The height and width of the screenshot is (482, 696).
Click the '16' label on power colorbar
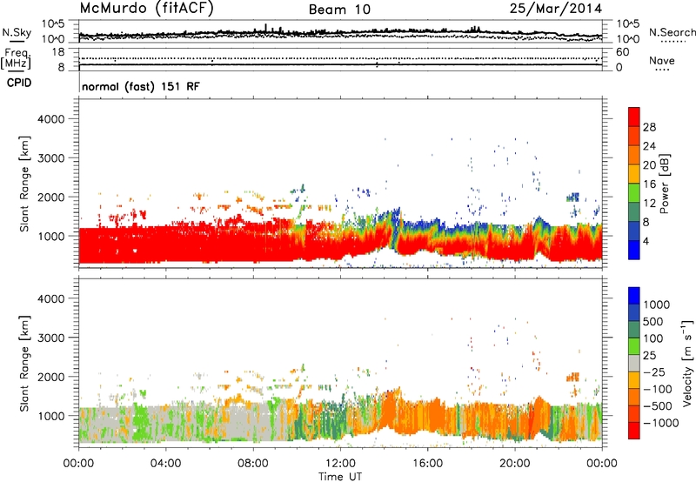(x=649, y=184)
